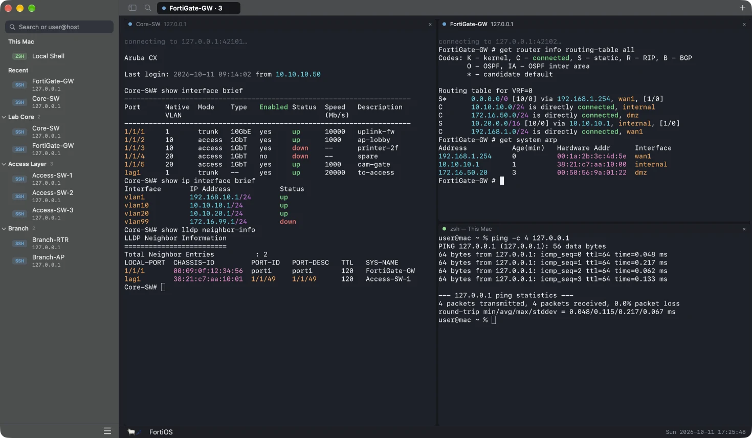
Task: Click vlan99 in the IP interface list
Action: [137, 222]
